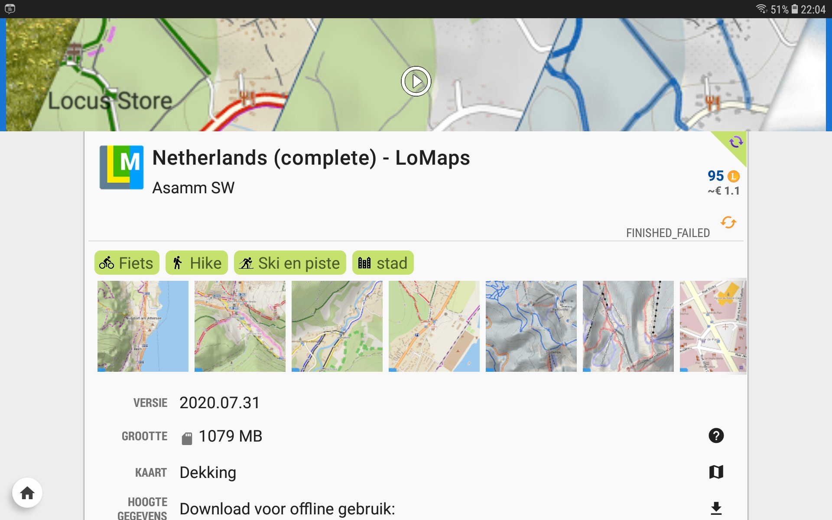Viewport: 832px width, 520px height.
Task: Select the Ski en piste tag
Action: coord(290,263)
